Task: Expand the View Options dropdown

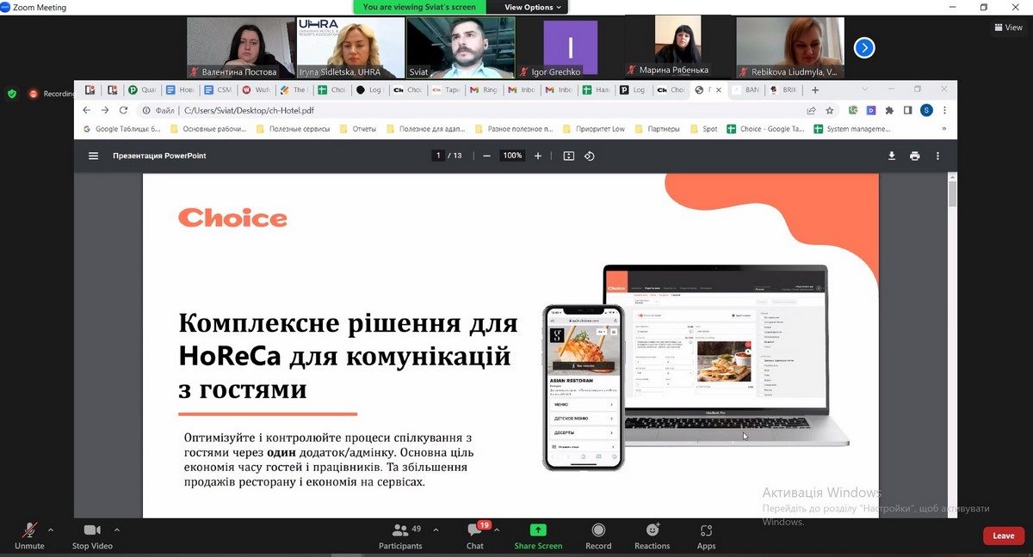Action: [x=534, y=7]
